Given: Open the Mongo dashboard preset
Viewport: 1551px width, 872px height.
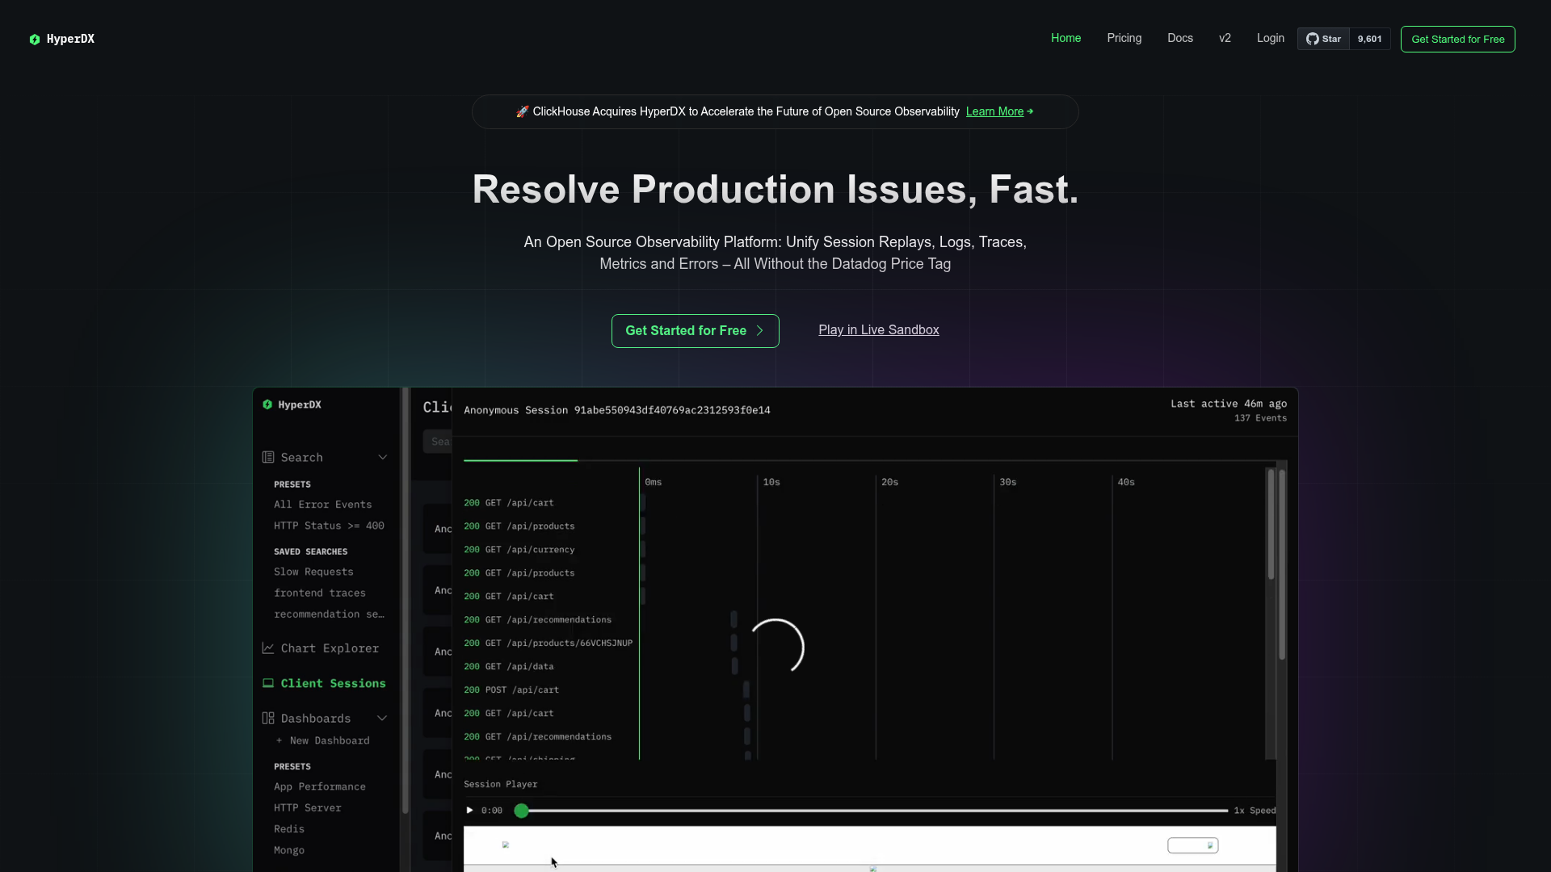Looking at the screenshot, I should [288, 850].
